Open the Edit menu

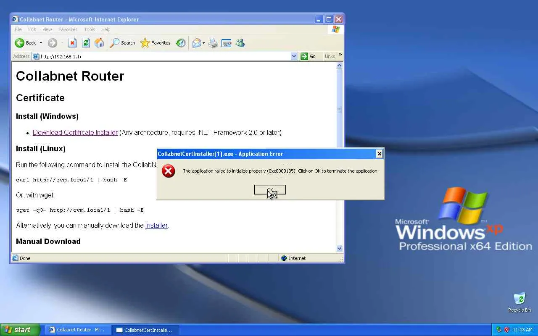pyautogui.click(x=32, y=29)
